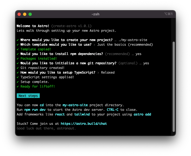Click the '(optional)' hint text
The width and height of the screenshot is (191, 156).
coord(128,63)
